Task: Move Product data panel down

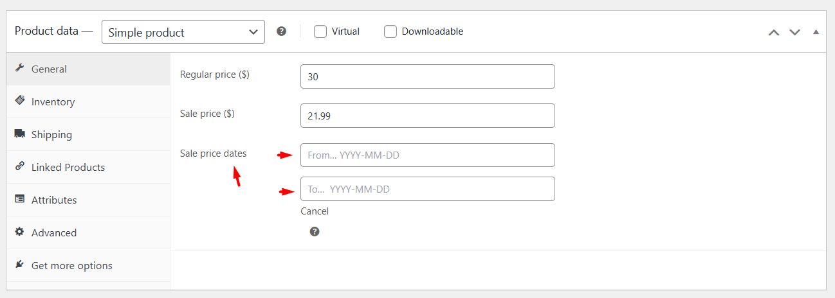Action: click(x=795, y=32)
